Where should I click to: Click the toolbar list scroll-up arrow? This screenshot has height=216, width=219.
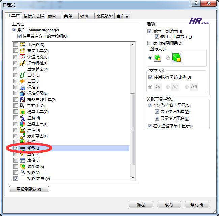point(133,45)
